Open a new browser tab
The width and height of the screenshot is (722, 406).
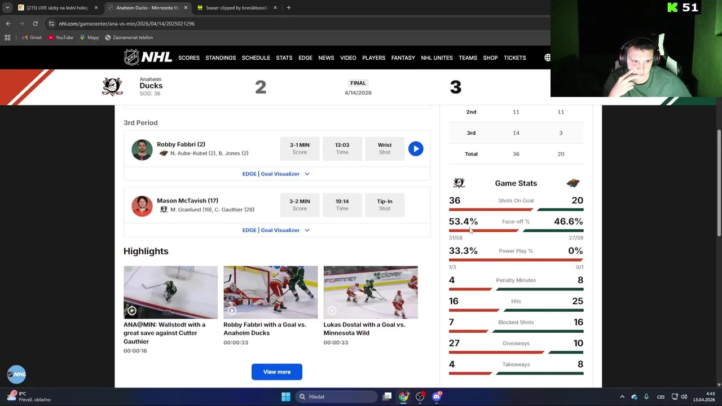[x=288, y=7]
